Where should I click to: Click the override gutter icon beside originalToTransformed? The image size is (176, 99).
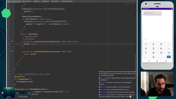click(x=12, y=42)
